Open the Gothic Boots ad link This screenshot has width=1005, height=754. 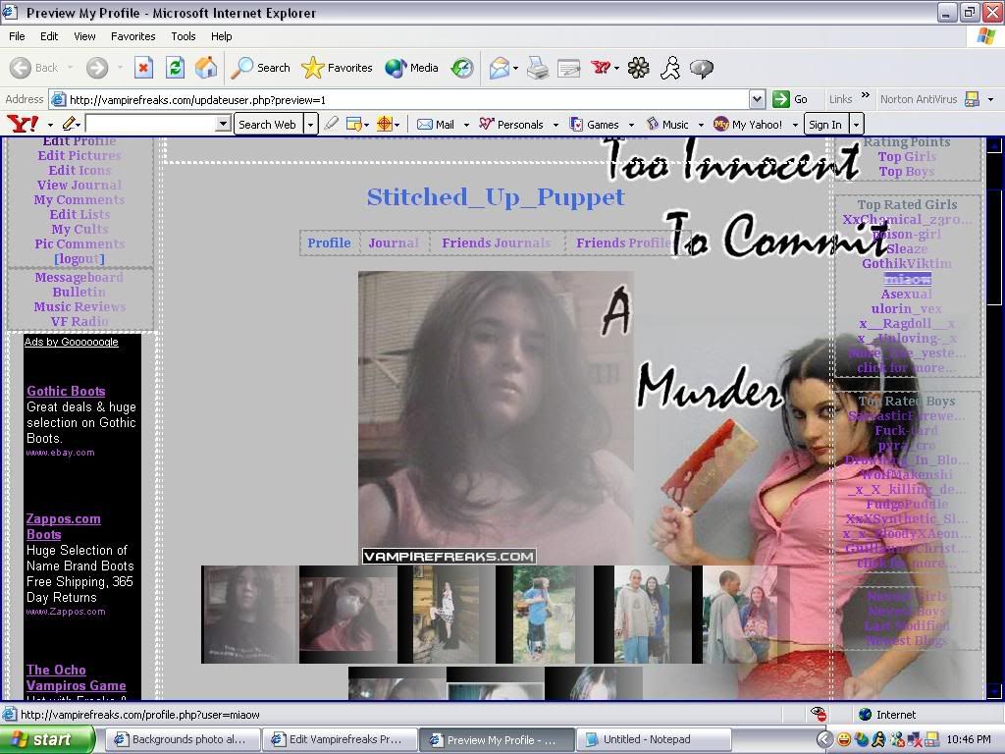tap(66, 391)
